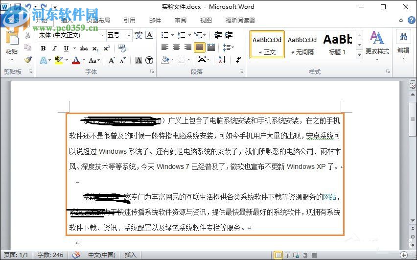The height and width of the screenshot is (260, 417).
Task: Toggle strikethrough abc formatting
Action: (x=84, y=48)
